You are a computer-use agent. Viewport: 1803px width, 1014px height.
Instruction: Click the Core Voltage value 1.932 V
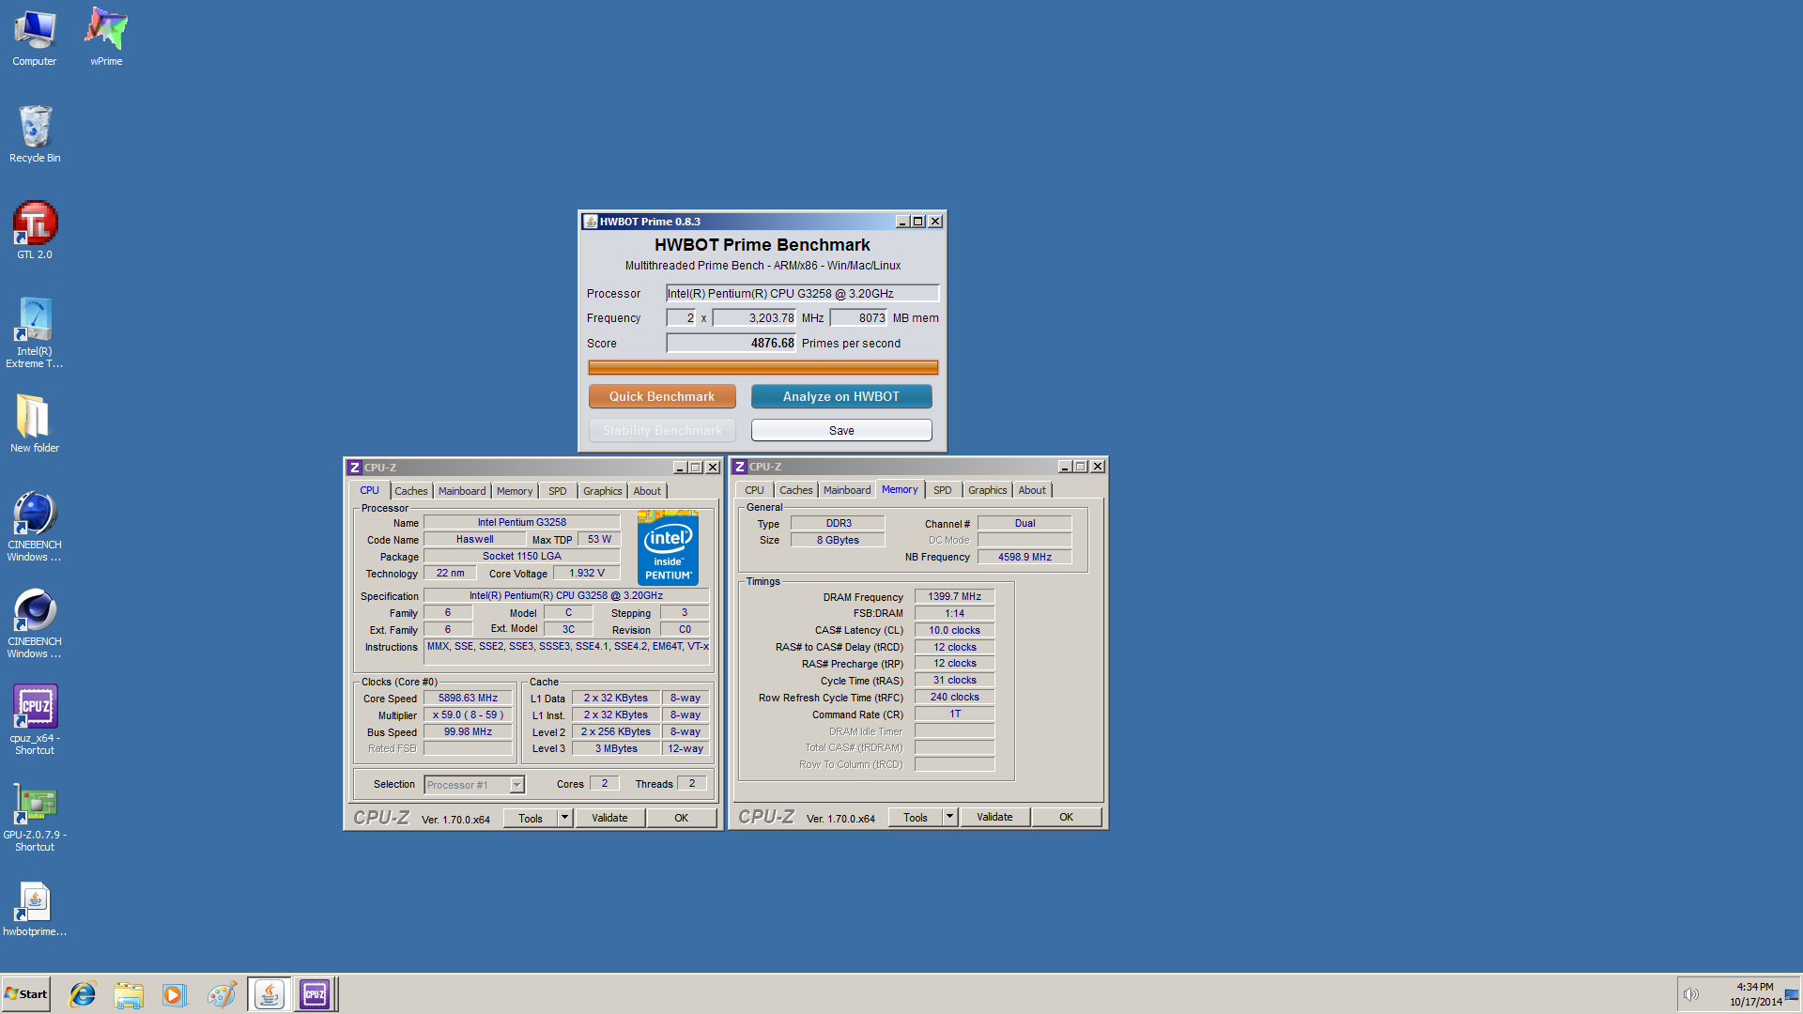pos(587,574)
